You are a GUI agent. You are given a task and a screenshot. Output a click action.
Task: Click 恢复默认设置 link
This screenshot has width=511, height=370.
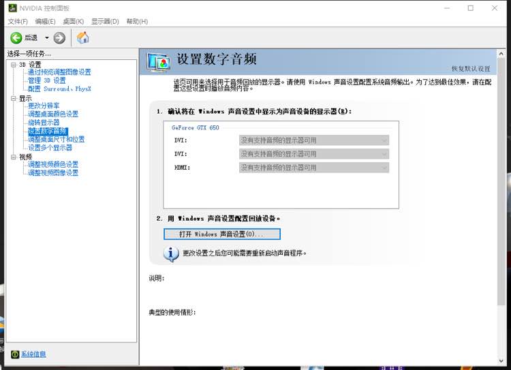click(x=471, y=68)
